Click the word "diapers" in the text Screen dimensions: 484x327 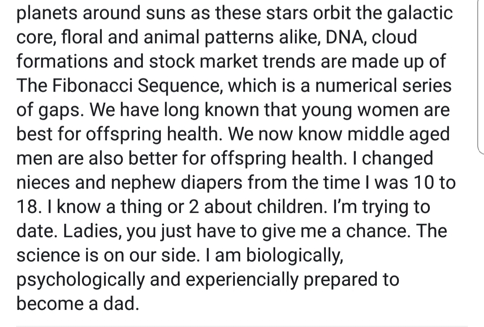point(212,183)
